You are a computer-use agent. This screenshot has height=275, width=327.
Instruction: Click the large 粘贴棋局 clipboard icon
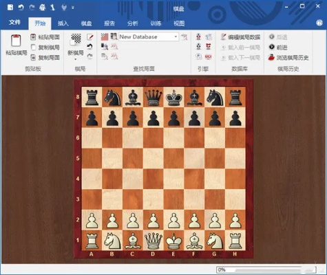point(16,41)
